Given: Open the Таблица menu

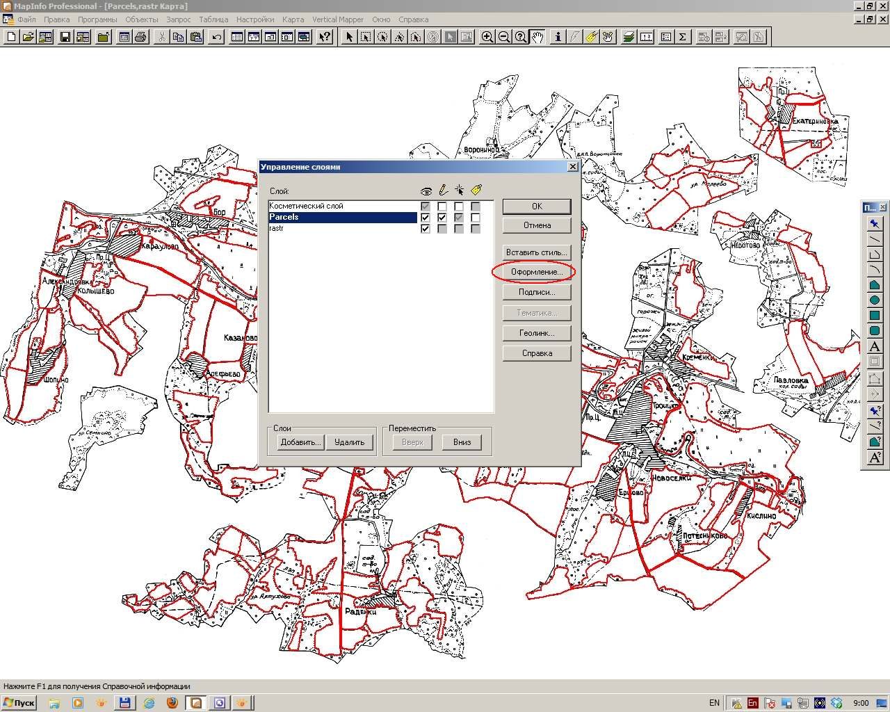Looking at the screenshot, I should click(213, 19).
